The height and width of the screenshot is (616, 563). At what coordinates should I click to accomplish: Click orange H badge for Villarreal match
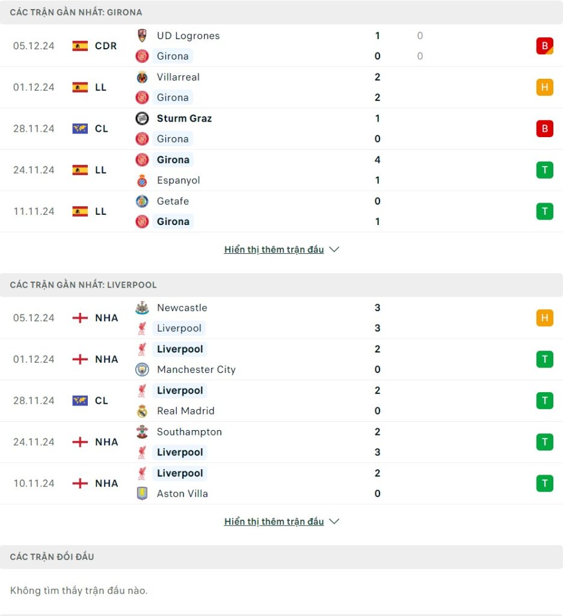544,87
